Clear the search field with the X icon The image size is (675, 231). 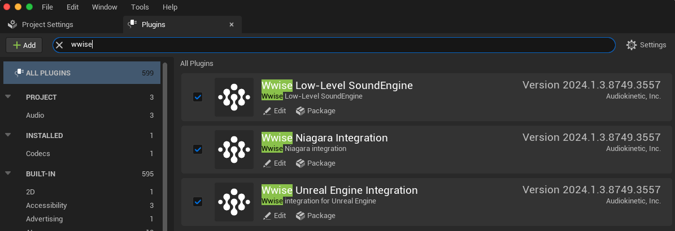click(x=59, y=45)
